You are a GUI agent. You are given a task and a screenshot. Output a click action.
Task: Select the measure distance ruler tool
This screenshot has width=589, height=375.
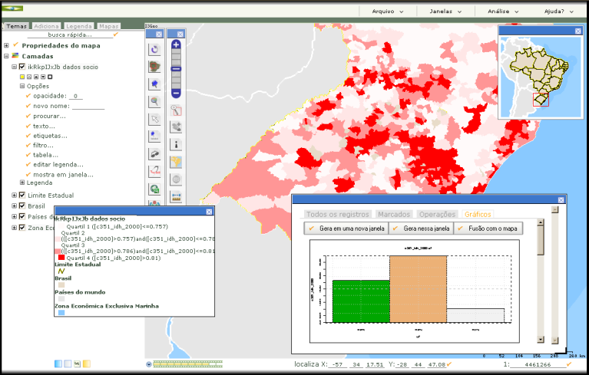click(x=176, y=197)
